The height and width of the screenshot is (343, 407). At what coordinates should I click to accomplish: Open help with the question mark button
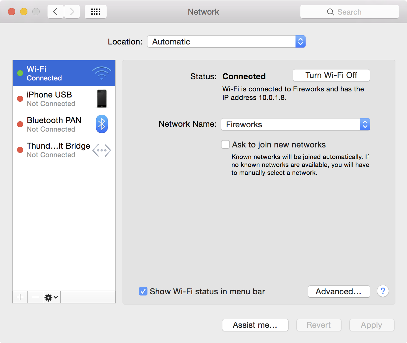point(383,291)
